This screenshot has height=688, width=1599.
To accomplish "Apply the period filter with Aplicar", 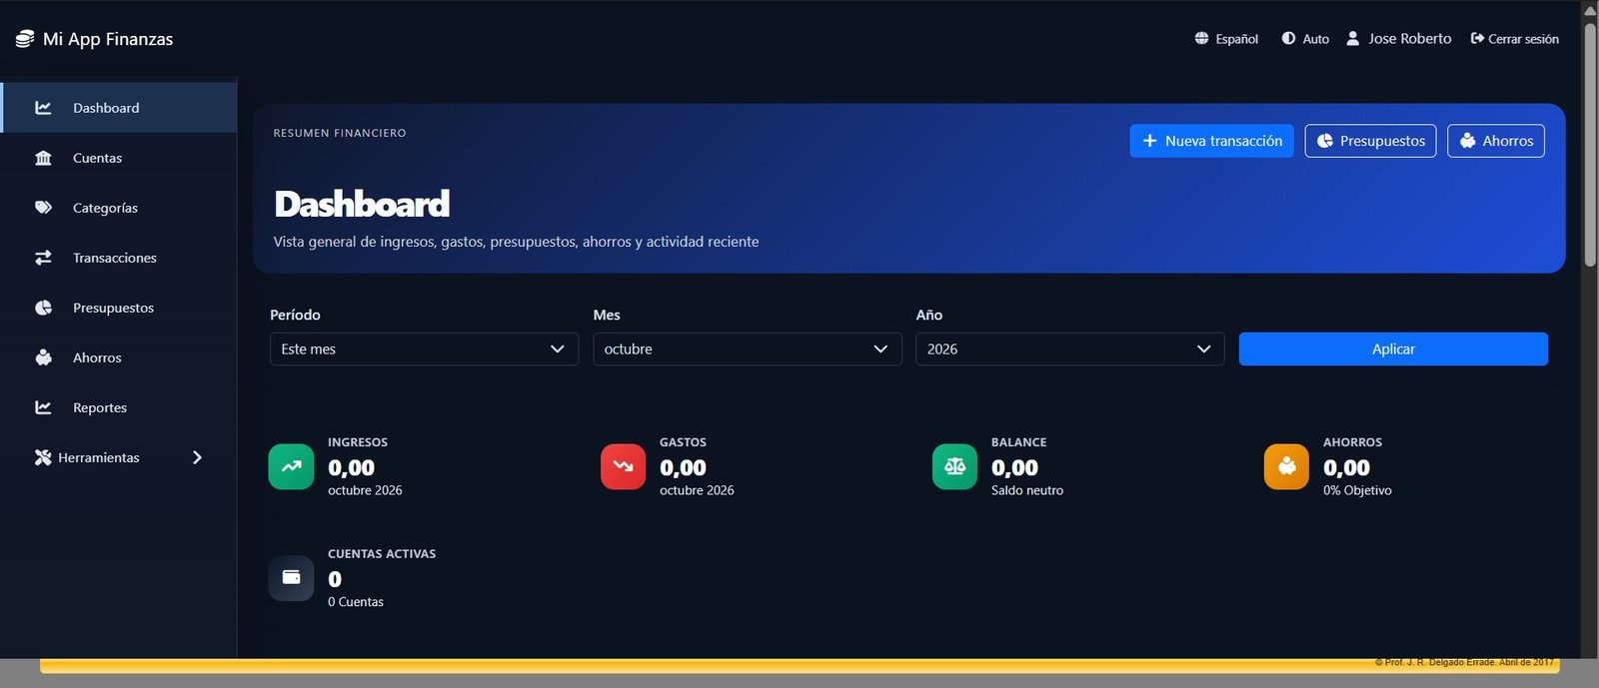I will 1393,349.
